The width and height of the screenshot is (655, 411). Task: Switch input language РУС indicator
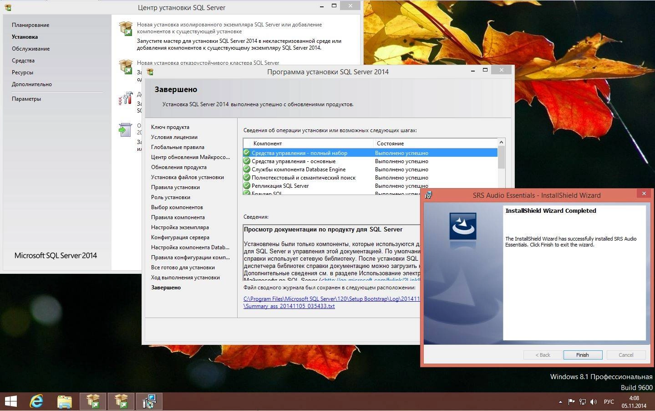pos(609,402)
